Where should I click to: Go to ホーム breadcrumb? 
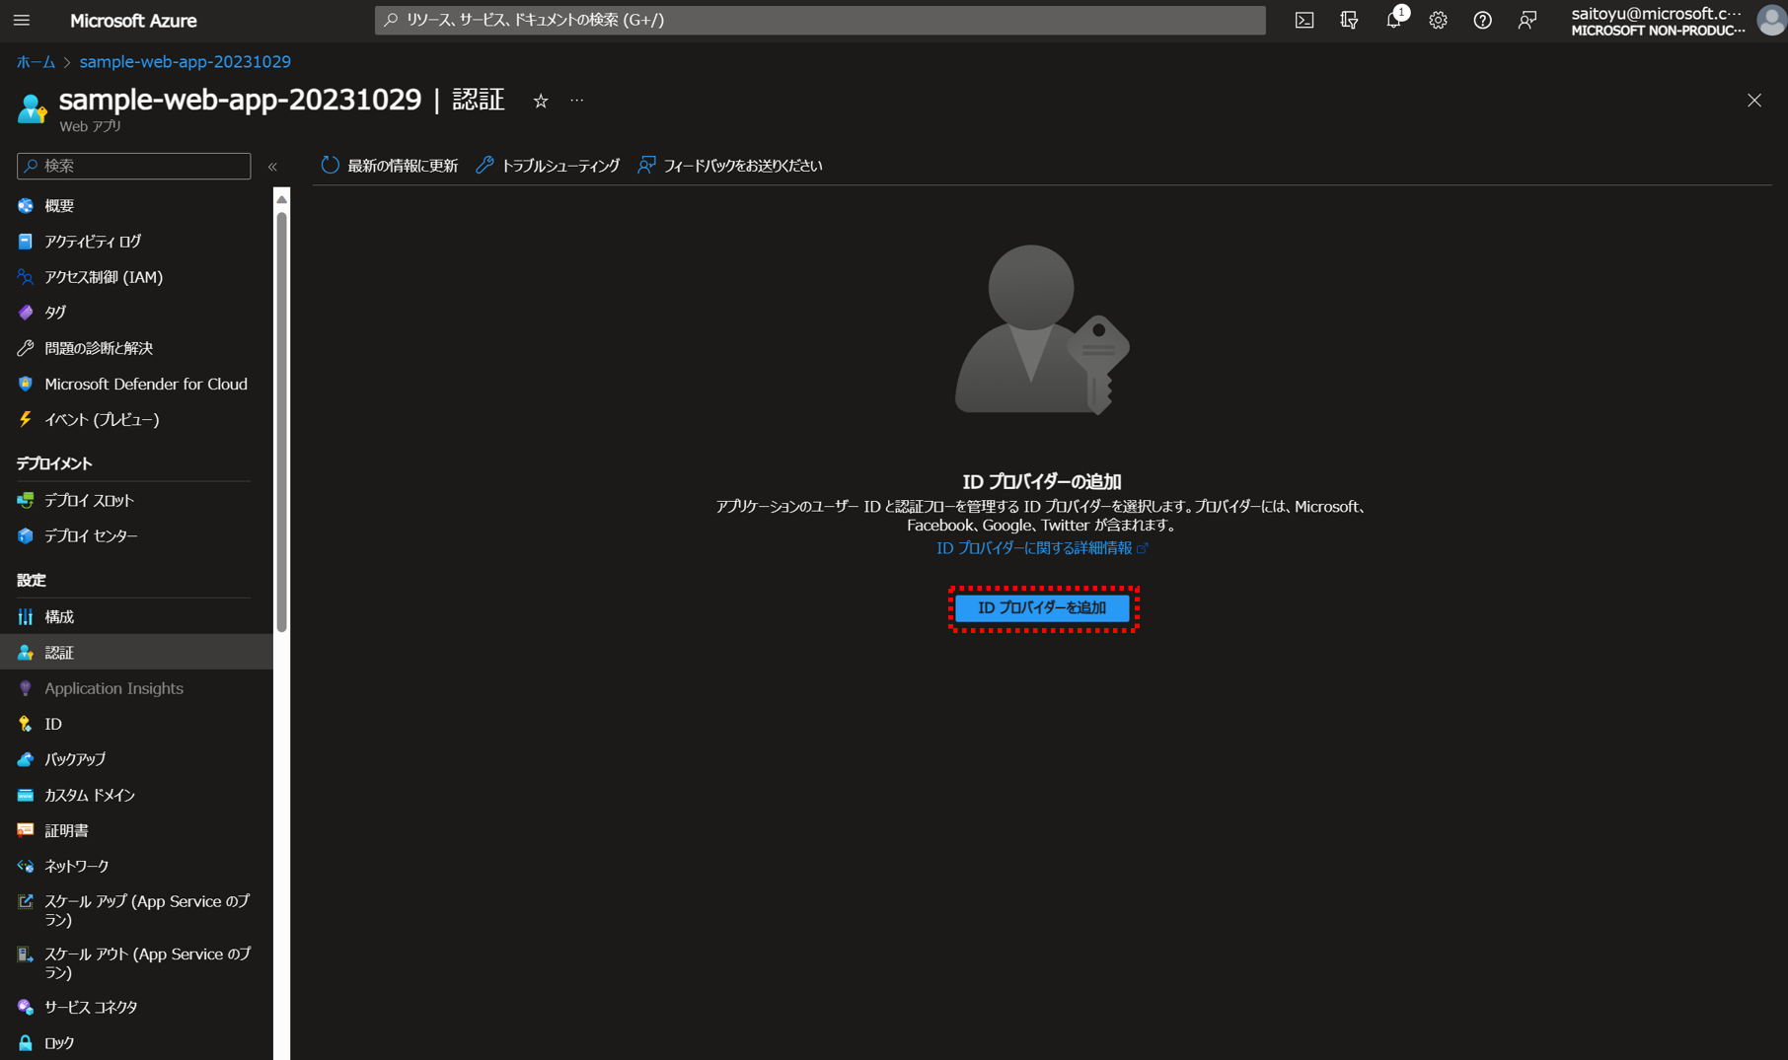pyautogui.click(x=36, y=61)
